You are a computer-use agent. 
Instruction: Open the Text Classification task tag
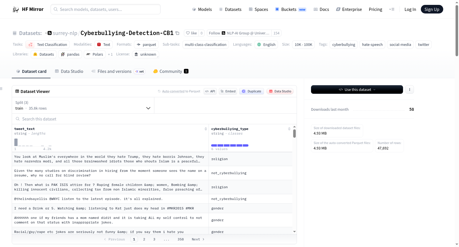(48, 44)
